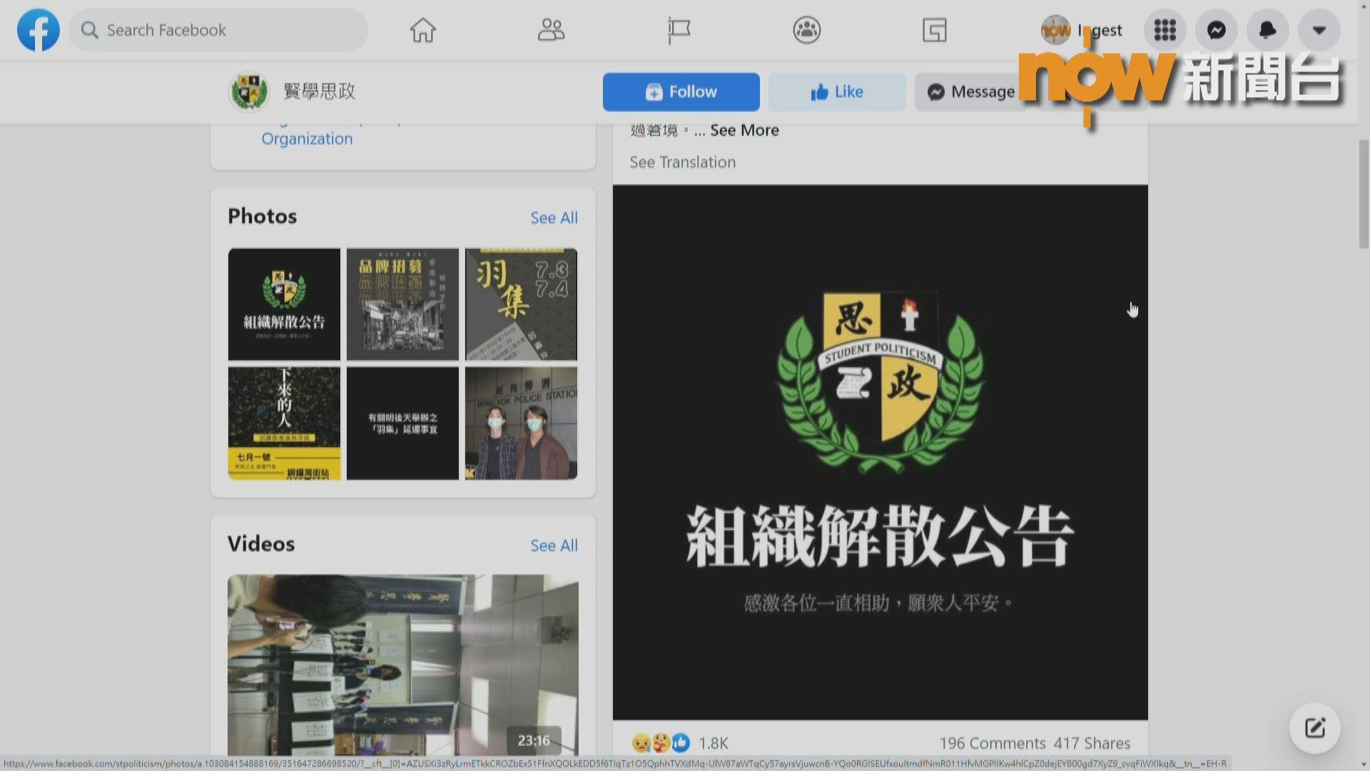Open the floating compose post button
The width and height of the screenshot is (1370, 771).
(1315, 727)
